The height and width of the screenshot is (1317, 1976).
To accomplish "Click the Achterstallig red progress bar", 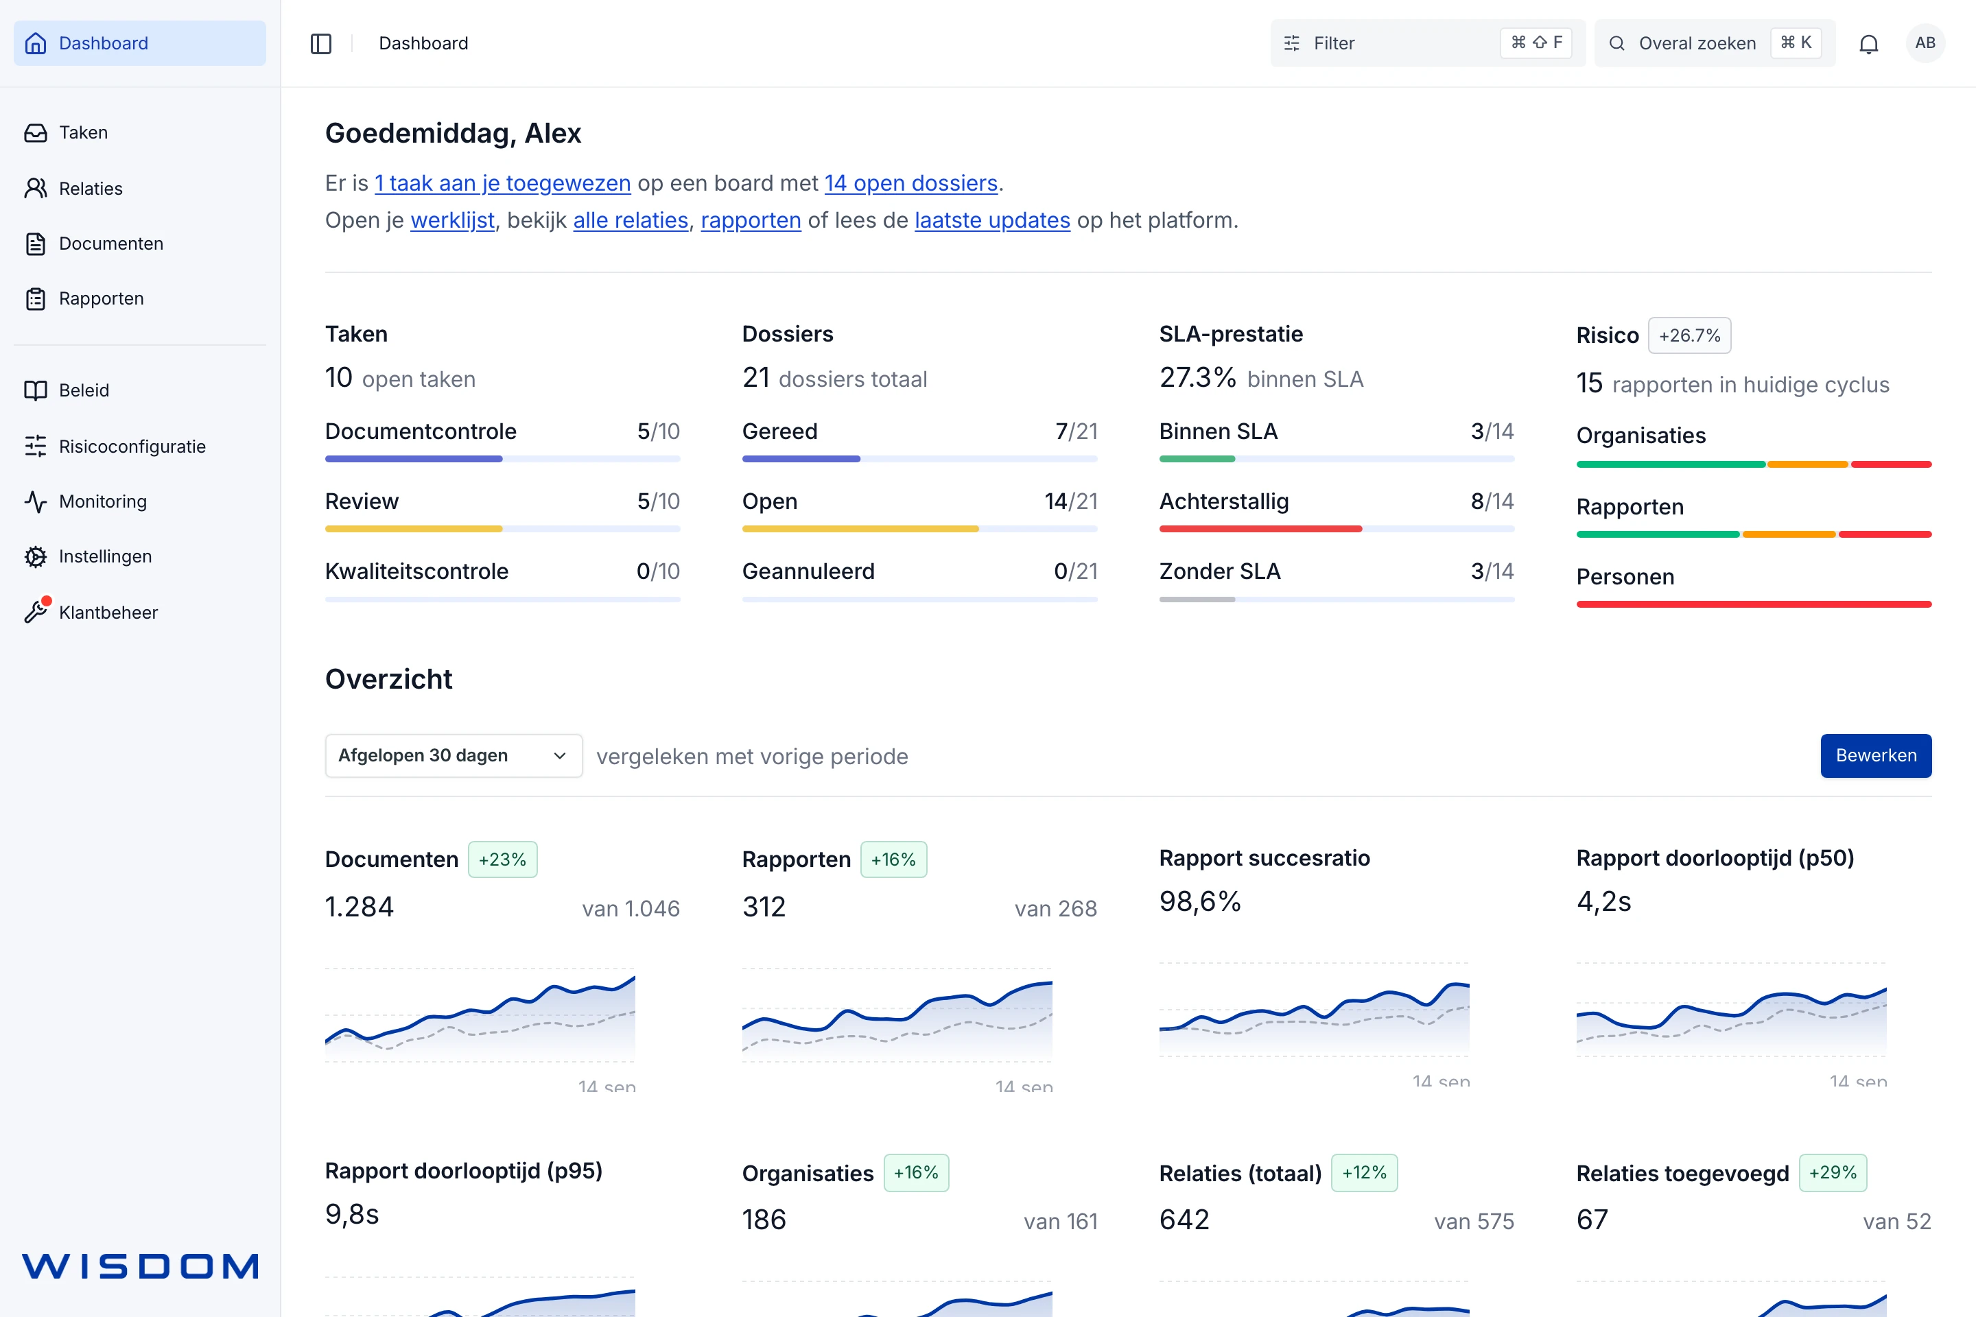I will pyautogui.click(x=1337, y=529).
